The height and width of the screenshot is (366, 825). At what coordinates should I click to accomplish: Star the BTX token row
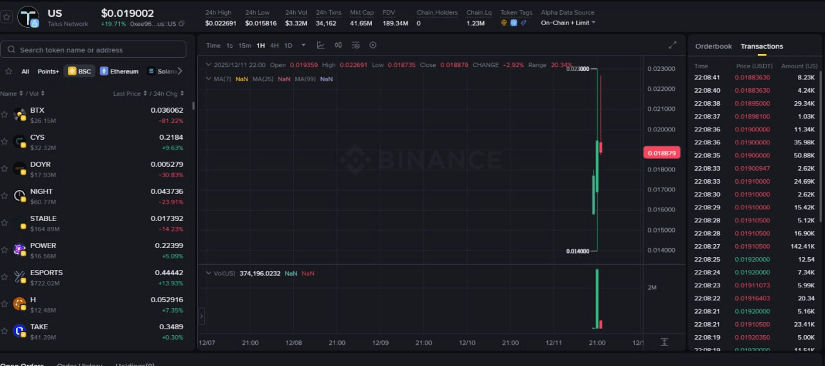coord(5,115)
